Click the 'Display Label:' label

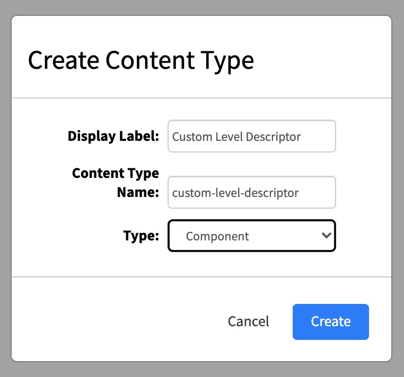[113, 136]
